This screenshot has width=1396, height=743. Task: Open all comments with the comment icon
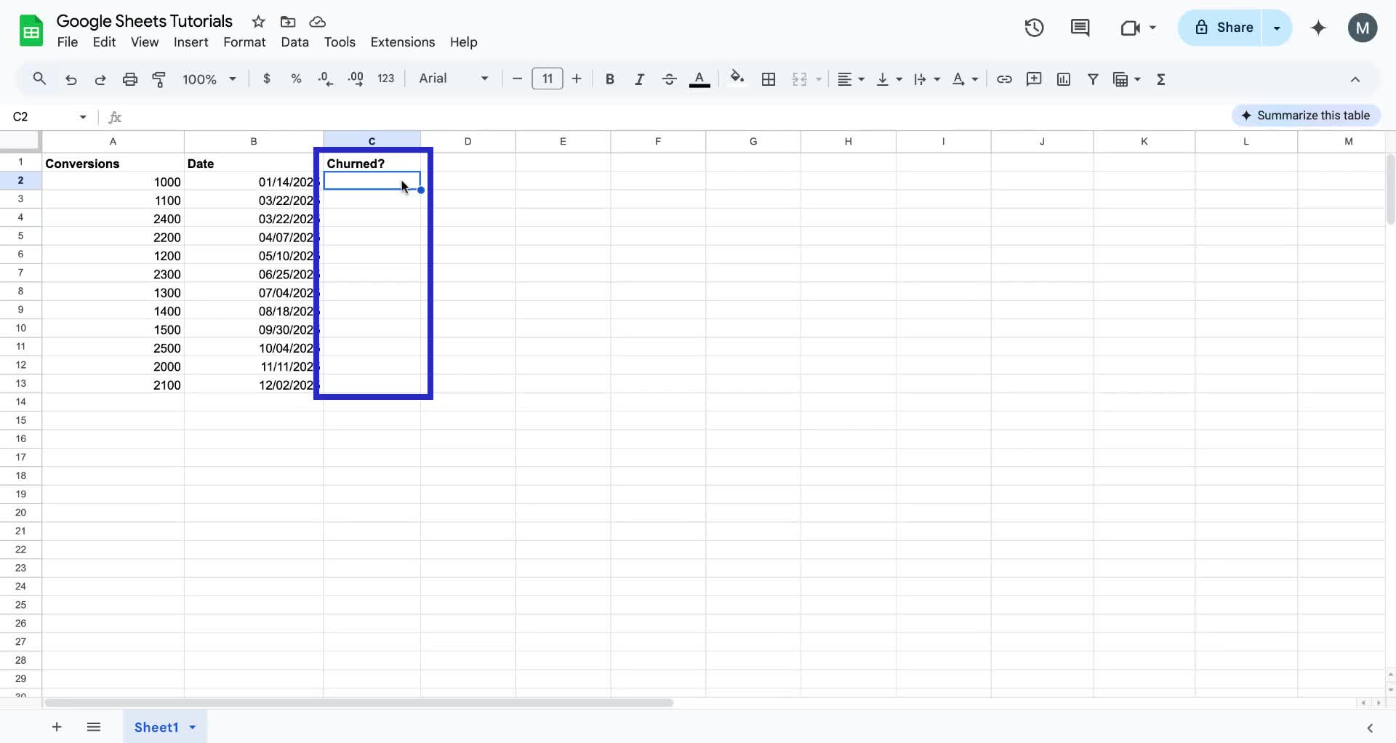(x=1080, y=28)
